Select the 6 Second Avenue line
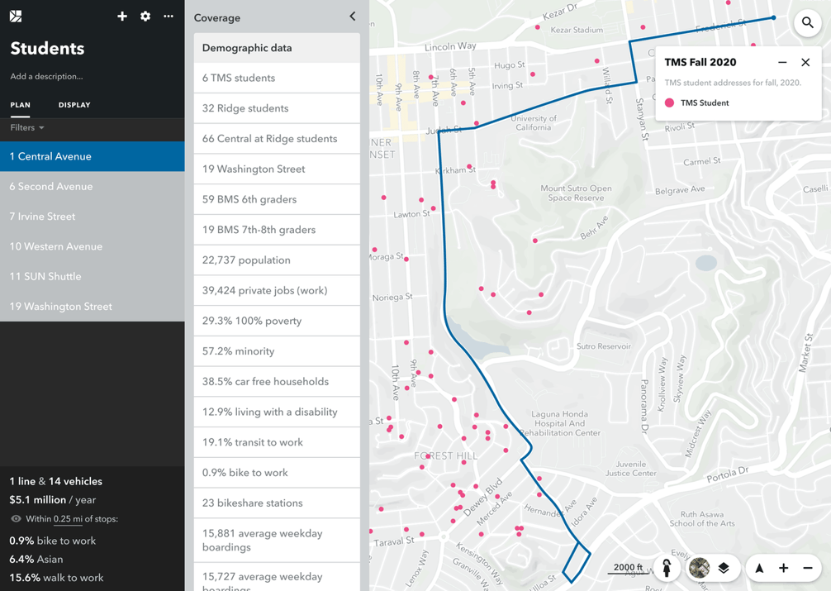Image resolution: width=831 pixels, height=591 pixels. pyautogui.click(x=93, y=186)
